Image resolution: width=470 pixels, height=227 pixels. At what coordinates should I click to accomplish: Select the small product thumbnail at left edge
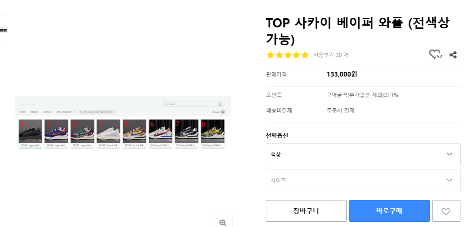pyautogui.click(x=3, y=30)
